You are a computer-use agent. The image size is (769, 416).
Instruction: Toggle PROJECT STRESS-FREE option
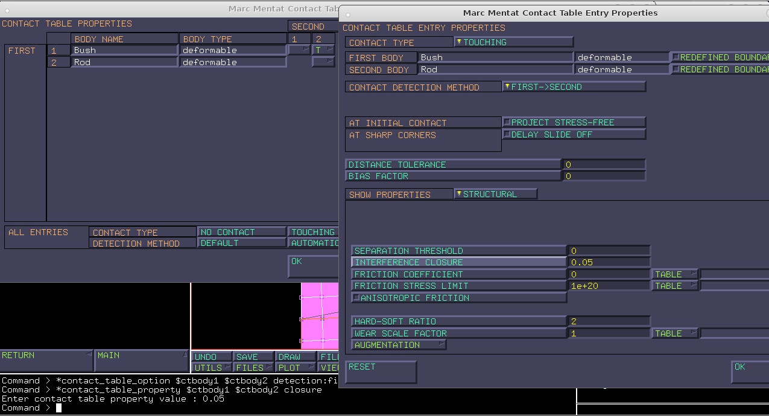pos(574,122)
